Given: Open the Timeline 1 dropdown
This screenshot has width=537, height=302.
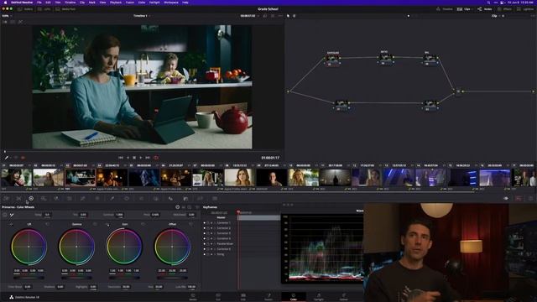Looking at the screenshot, I should pyautogui.click(x=142, y=16).
